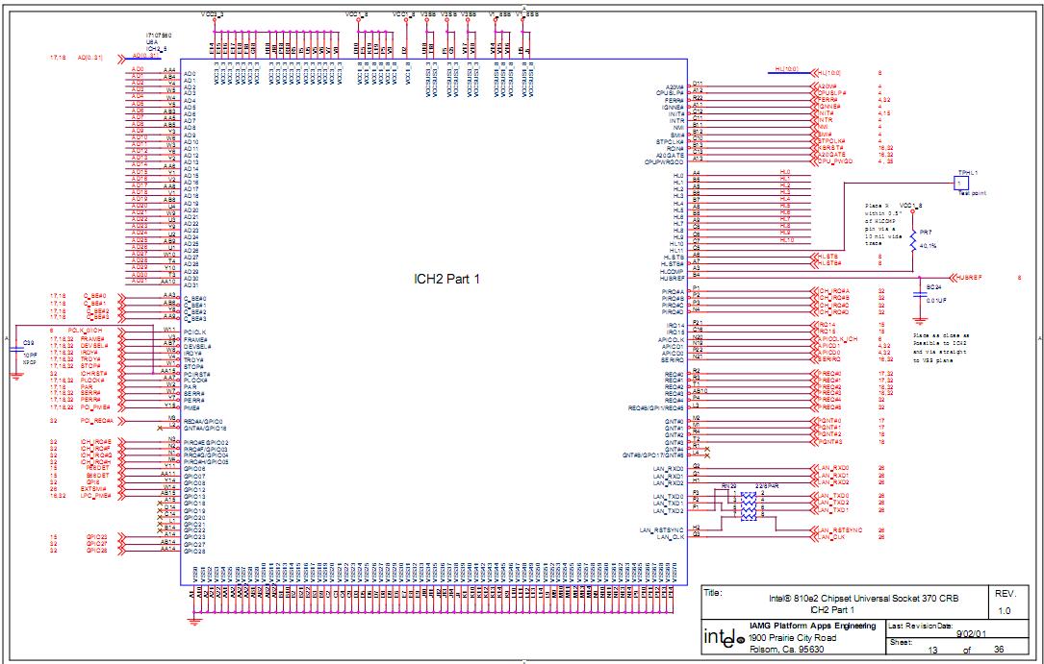Click the "Place R within 0.5" of HLCOMP" note
The height and width of the screenshot is (664, 1044).
(882, 225)
